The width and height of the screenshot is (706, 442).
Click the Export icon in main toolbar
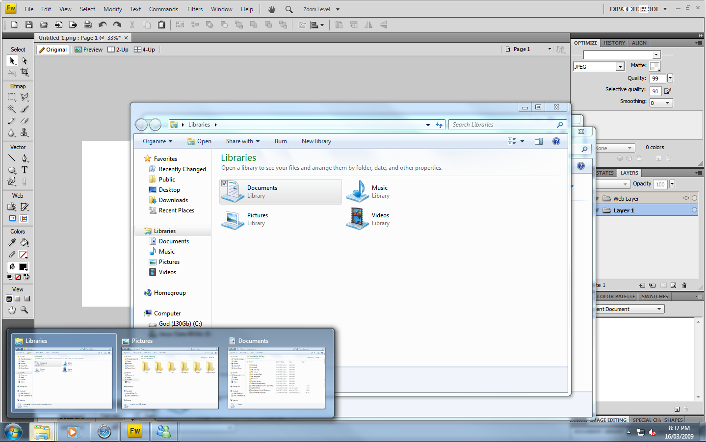point(73,25)
